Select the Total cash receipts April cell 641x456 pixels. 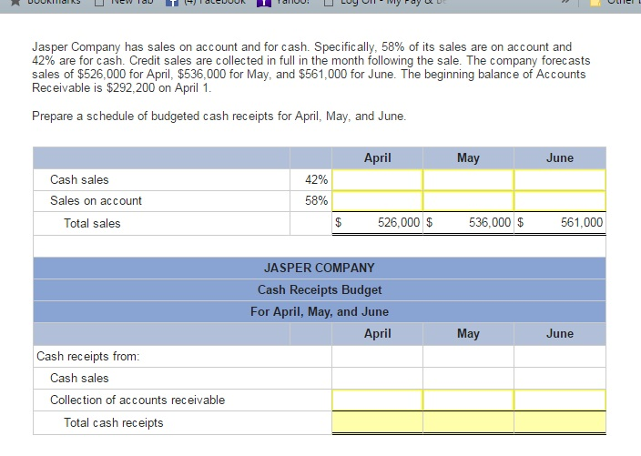point(377,422)
